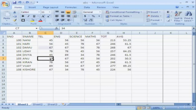Open Sheet3 worksheet tab
Image resolution: width=196 pixels, height=110 pixels.
coord(52,105)
